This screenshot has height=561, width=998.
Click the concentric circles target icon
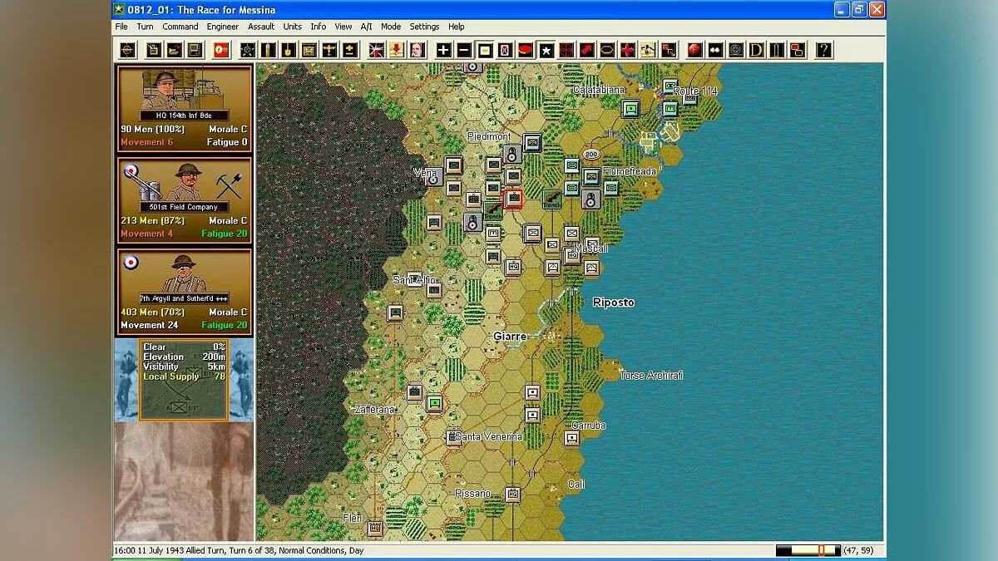(735, 50)
